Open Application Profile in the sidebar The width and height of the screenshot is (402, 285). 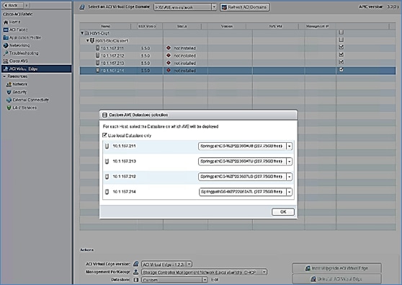pyautogui.click(x=25, y=38)
